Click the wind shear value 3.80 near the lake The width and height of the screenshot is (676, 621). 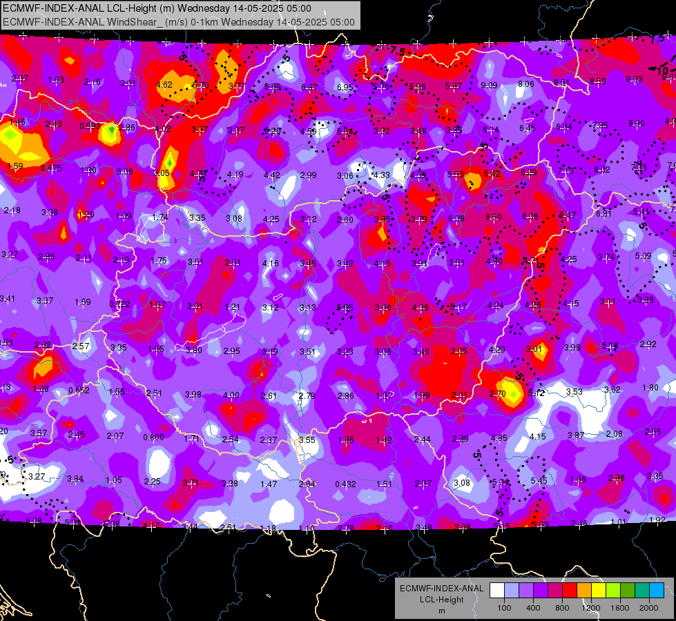coord(194,351)
